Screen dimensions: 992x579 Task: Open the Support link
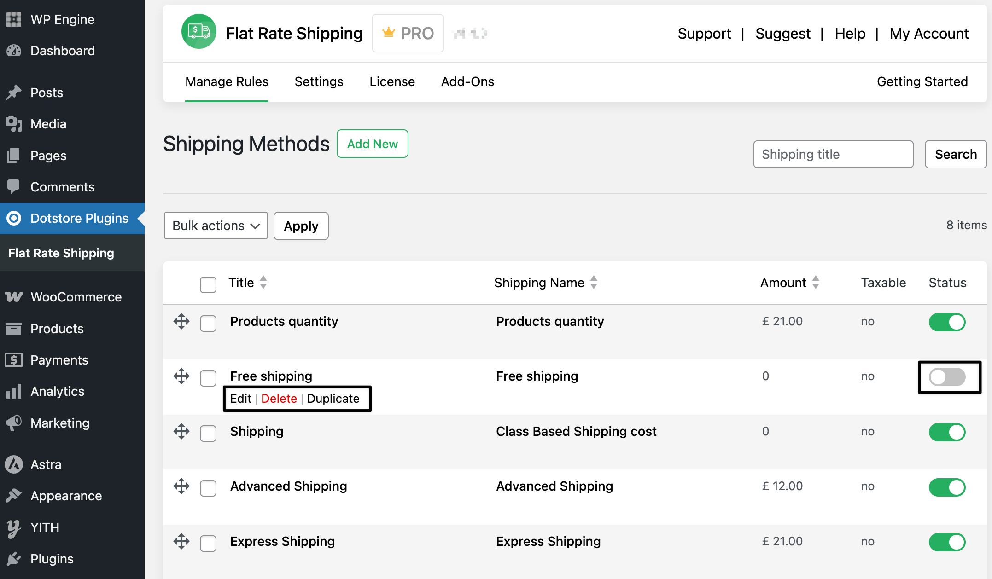(x=704, y=34)
